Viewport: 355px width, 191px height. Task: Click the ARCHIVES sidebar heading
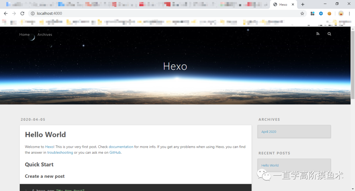tap(269, 120)
